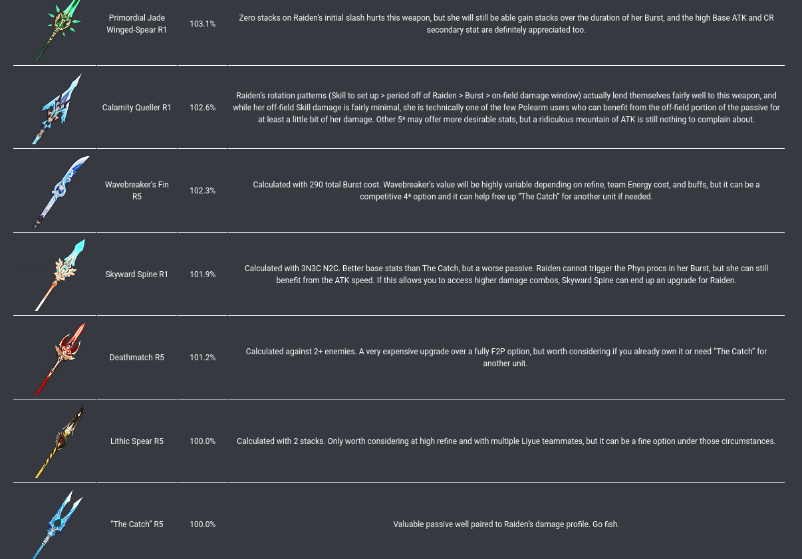Click the Lithic Spear weapon icon
802x559 pixels.
coord(60,441)
